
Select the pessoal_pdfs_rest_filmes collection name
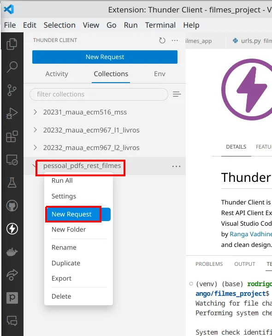(82, 166)
